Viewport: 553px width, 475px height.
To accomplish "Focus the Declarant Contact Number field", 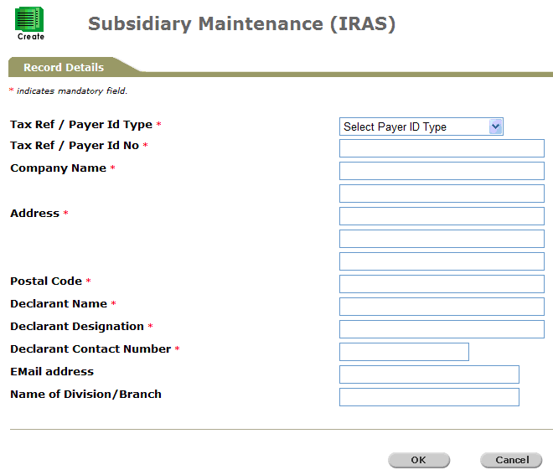I will [x=404, y=352].
